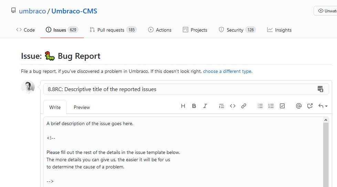This screenshot has width=337, height=187.
Task: Click the line starting 'The more details you can give us'
Action: [x=108, y=159]
